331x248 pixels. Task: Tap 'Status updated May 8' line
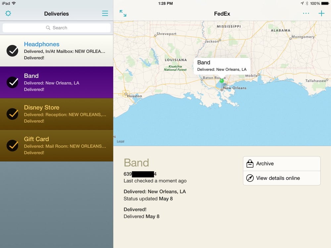coord(148,199)
